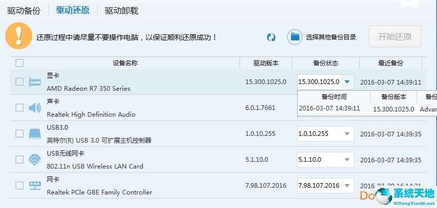Viewport: 437px width, 208px height.
Task: Click the 选择其他备份目录 link
Action: coord(331,37)
